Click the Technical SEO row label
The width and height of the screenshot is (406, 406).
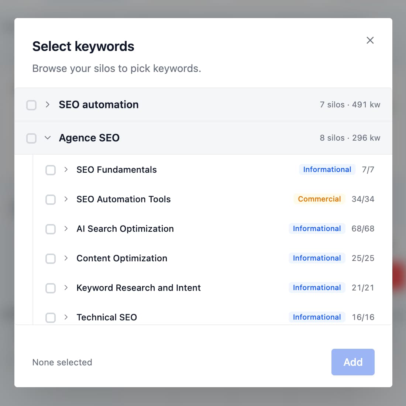tap(107, 317)
